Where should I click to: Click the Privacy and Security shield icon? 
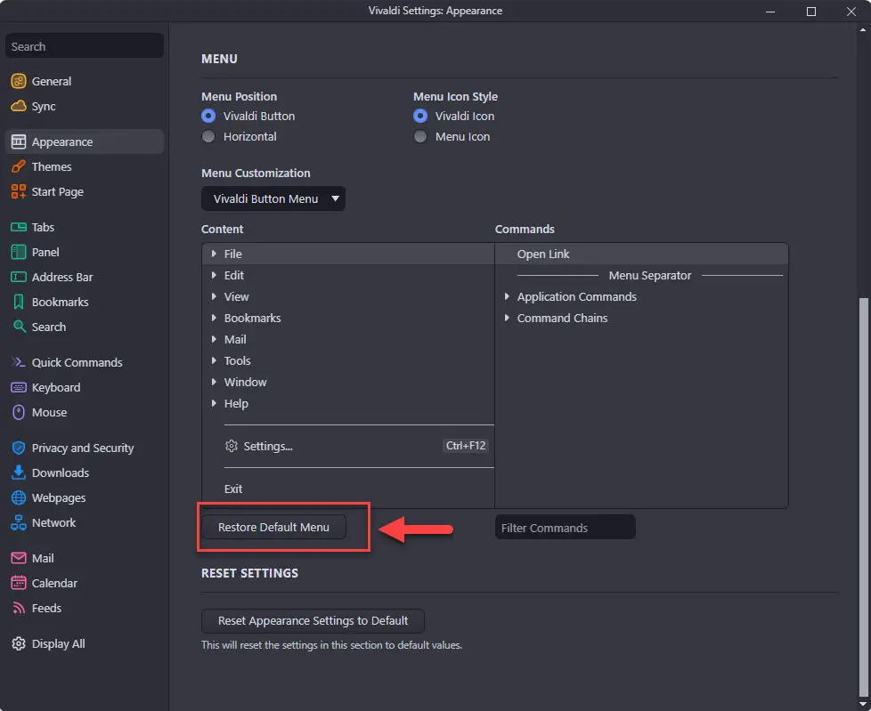(x=19, y=448)
